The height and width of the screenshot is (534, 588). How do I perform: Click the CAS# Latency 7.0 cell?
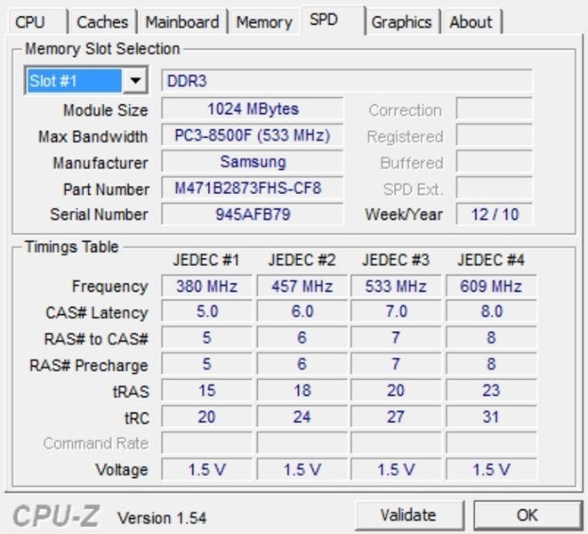pos(396,311)
